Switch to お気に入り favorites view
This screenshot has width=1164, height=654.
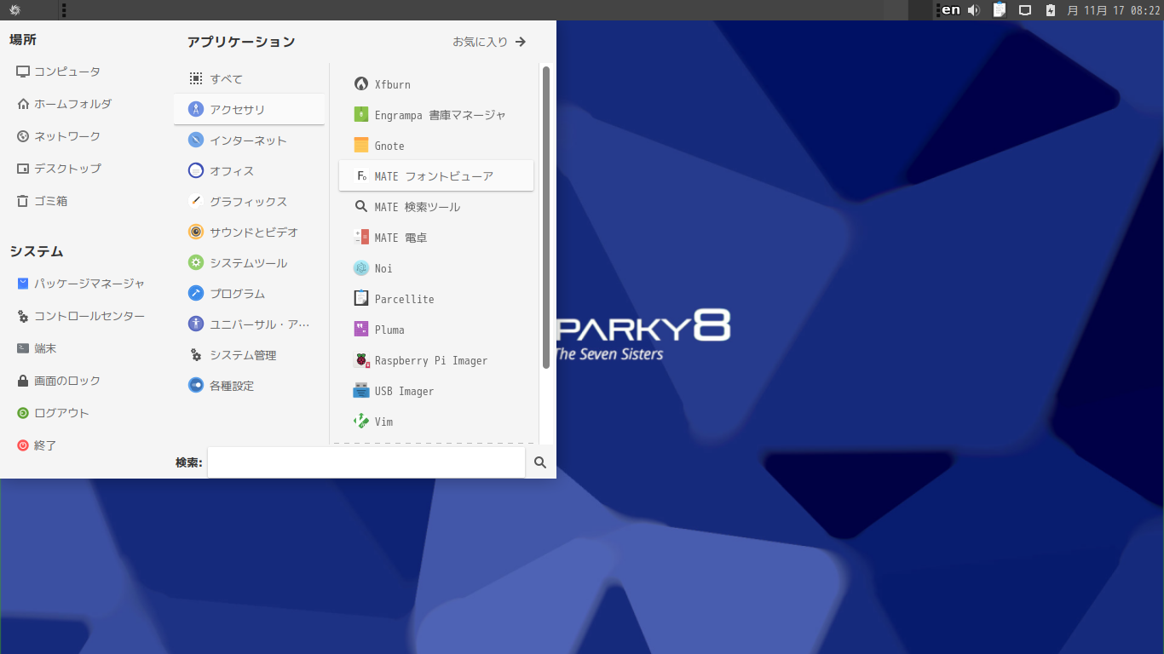(x=489, y=42)
